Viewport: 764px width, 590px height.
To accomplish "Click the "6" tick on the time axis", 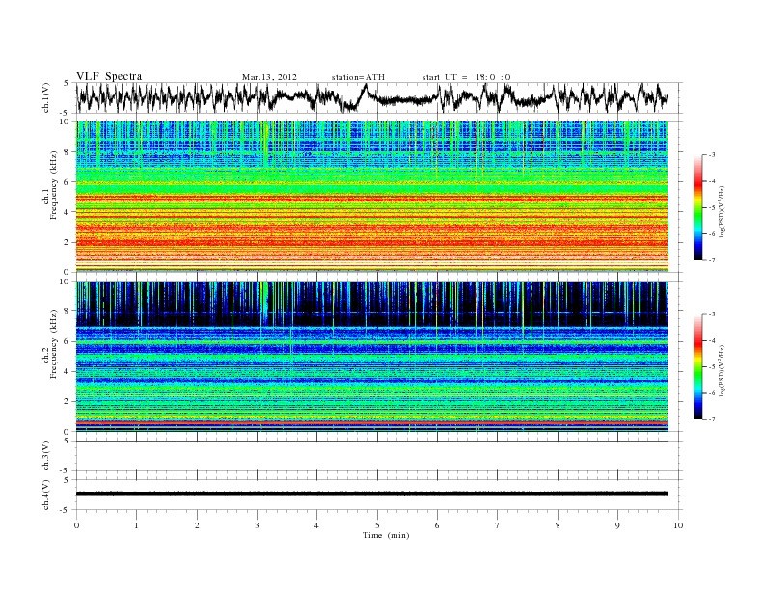I will tap(438, 525).
